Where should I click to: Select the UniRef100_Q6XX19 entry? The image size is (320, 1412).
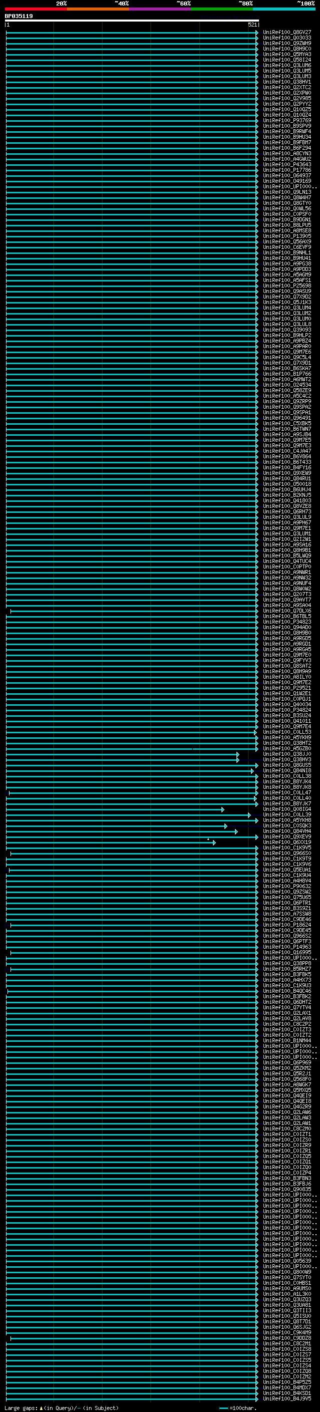(286, 842)
